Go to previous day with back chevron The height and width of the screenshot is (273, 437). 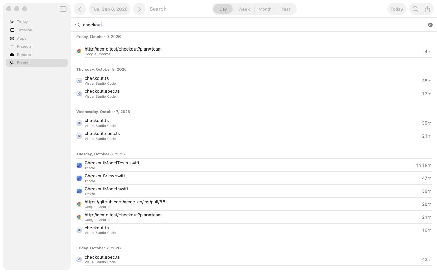[x=80, y=9]
